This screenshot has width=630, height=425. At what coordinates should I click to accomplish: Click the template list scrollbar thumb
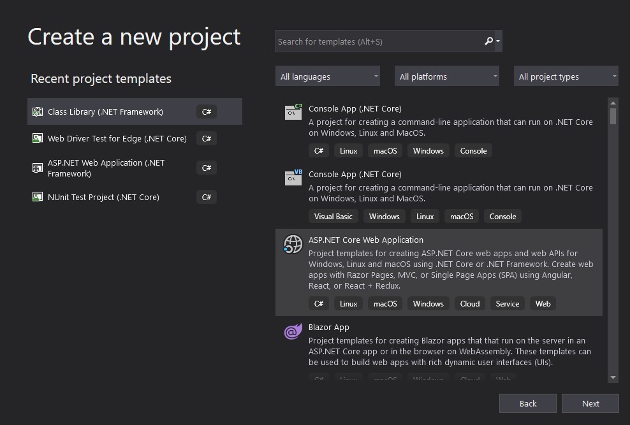click(x=613, y=117)
